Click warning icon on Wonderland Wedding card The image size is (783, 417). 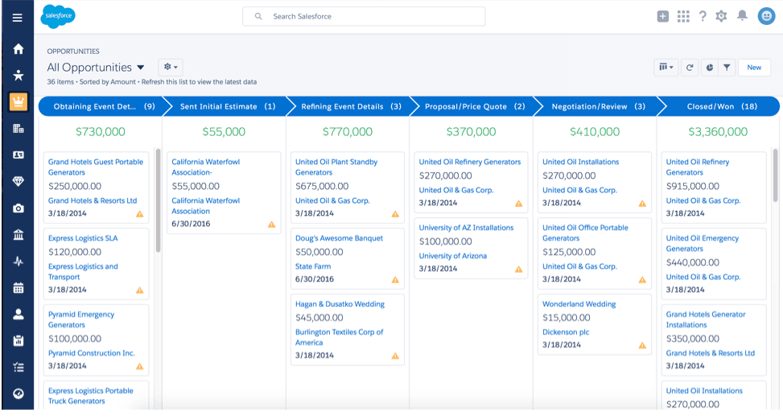coord(642,345)
